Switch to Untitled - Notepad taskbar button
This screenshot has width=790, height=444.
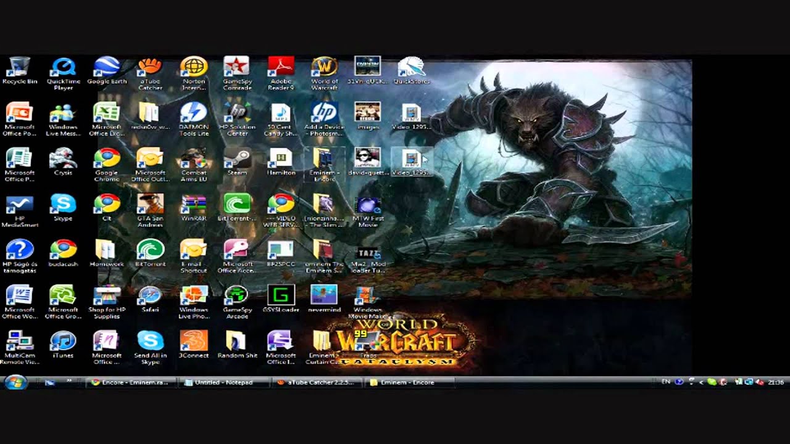tap(225, 382)
